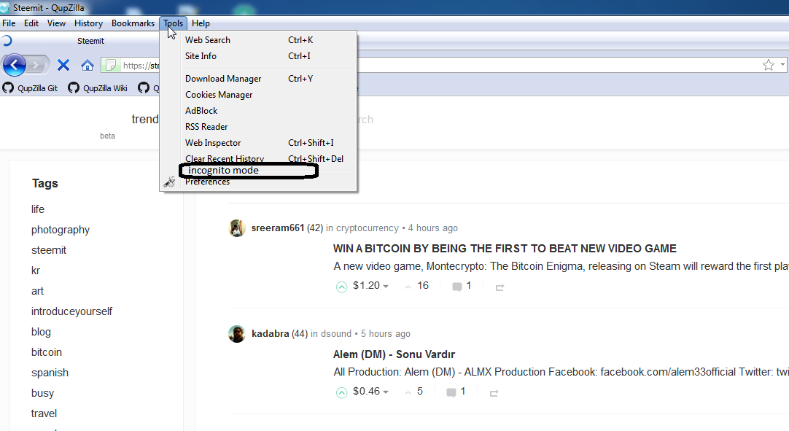Bookmark this page with the star icon
The width and height of the screenshot is (789, 431).
[x=769, y=65]
